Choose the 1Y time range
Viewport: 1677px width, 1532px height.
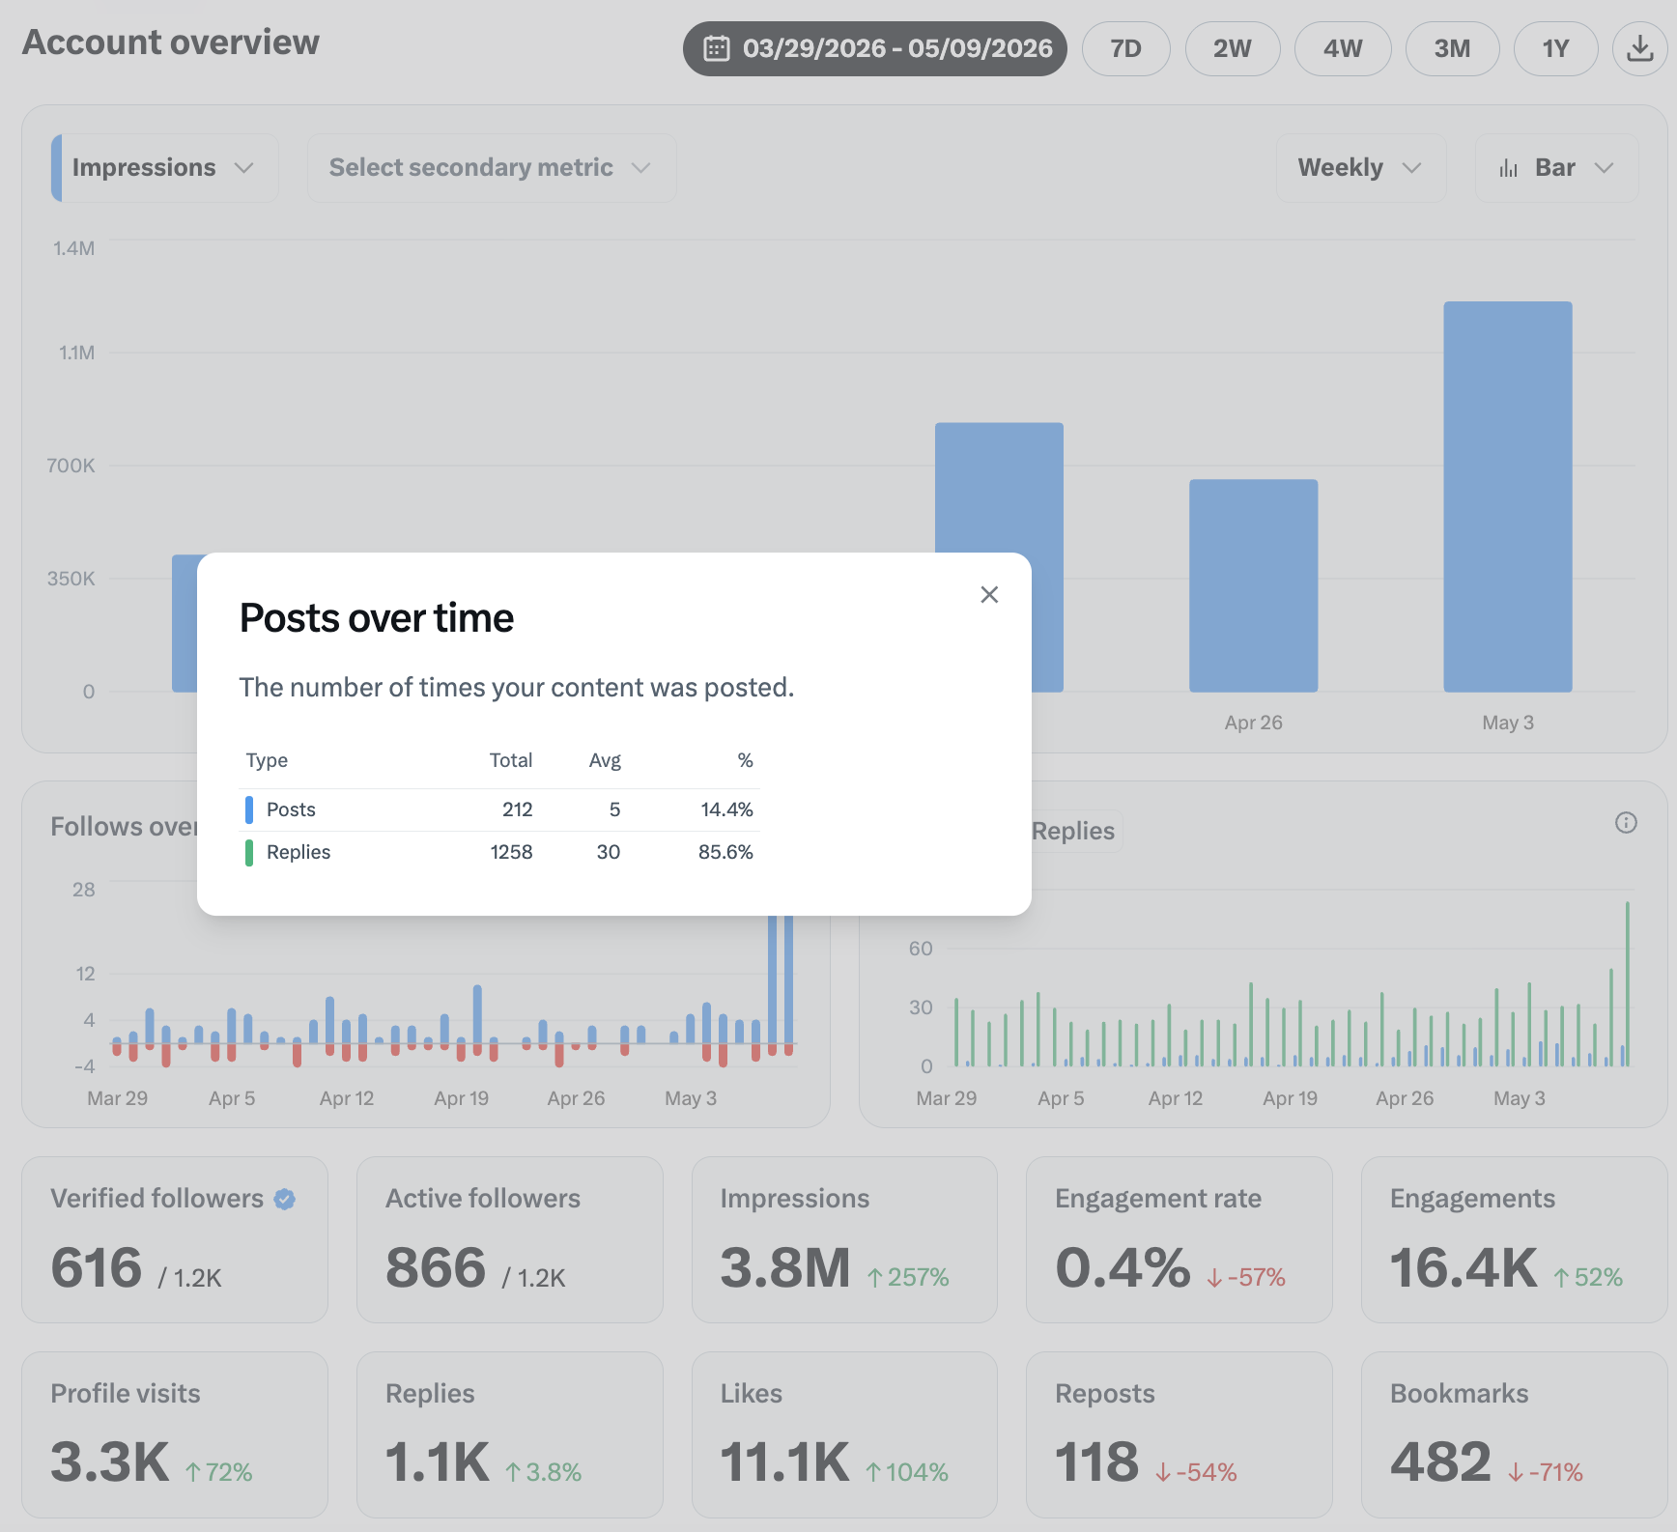(x=1555, y=48)
